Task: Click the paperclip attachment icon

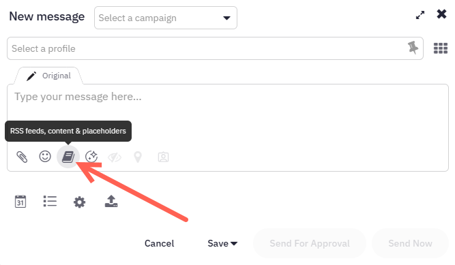Action: pyautogui.click(x=22, y=157)
